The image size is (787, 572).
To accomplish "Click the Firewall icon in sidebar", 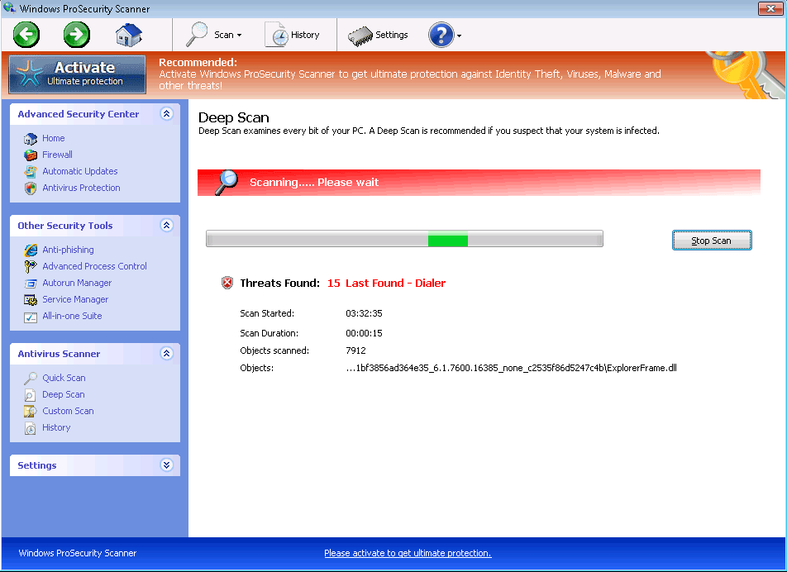I will [31, 155].
